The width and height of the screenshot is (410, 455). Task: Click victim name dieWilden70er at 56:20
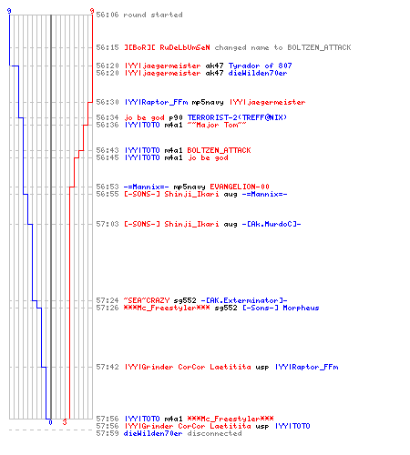(258, 73)
